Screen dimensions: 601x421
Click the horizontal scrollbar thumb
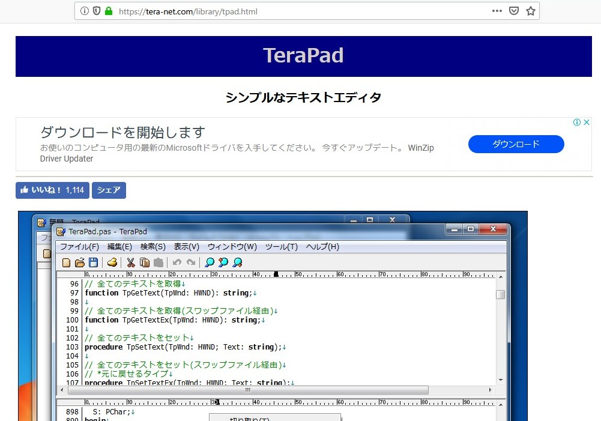(x=248, y=390)
